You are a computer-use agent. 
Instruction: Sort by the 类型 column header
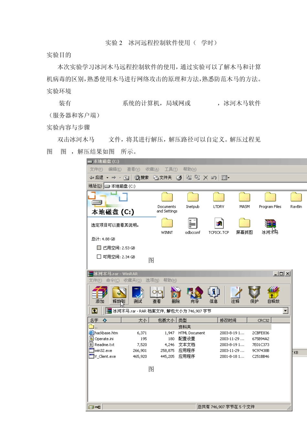tap(197, 320)
